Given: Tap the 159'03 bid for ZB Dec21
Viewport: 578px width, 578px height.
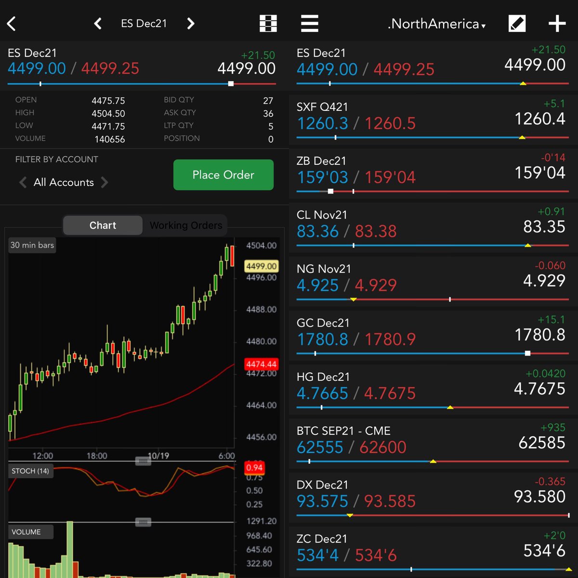Looking at the screenshot, I should tap(322, 177).
